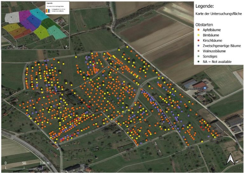
Task: Select the purple Zwetschgenartige Bäume legend dot
Action: pyautogui.click(x=198, y=46)
